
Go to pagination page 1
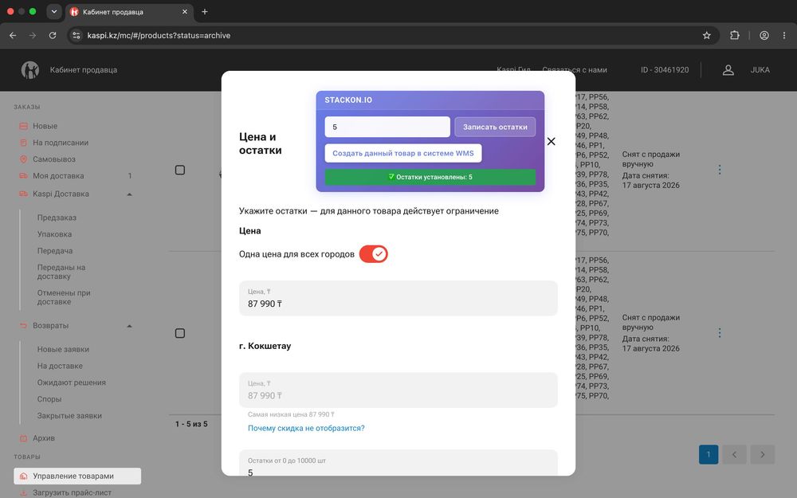pos(709,454)
